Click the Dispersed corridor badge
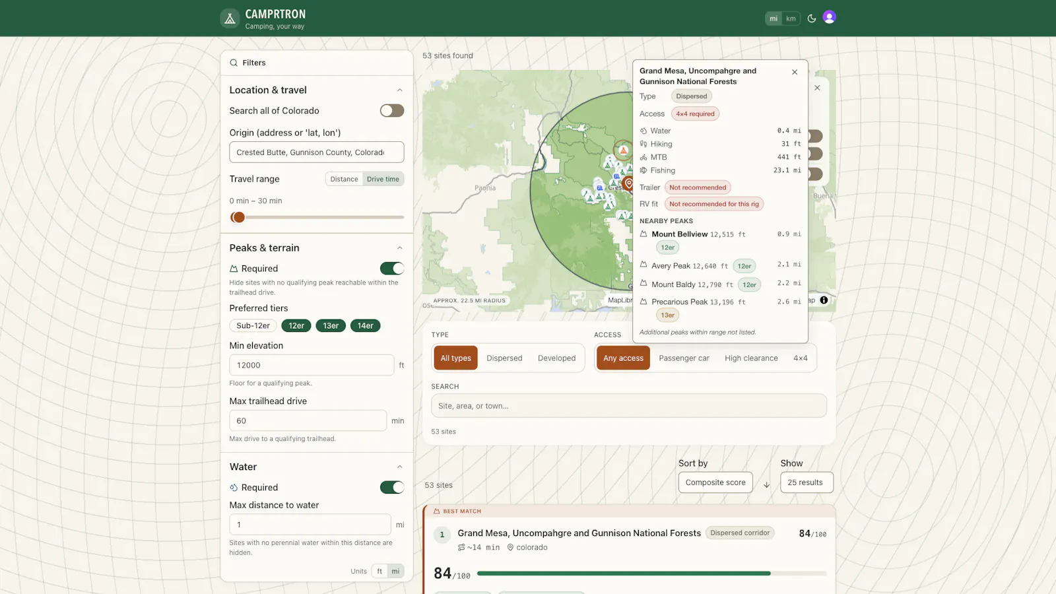 [740, 533]
